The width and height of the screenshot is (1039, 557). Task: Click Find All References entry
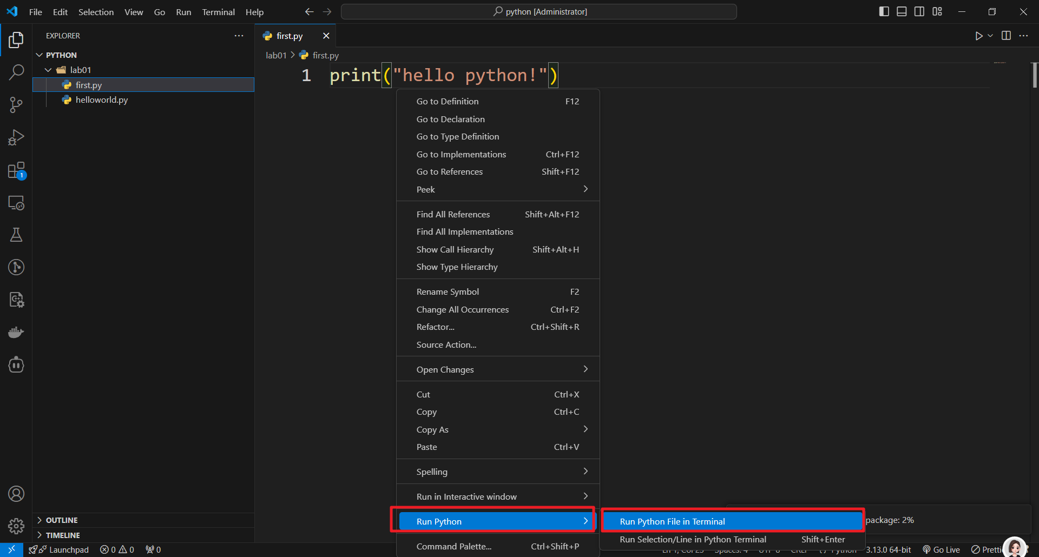(498, 214)
